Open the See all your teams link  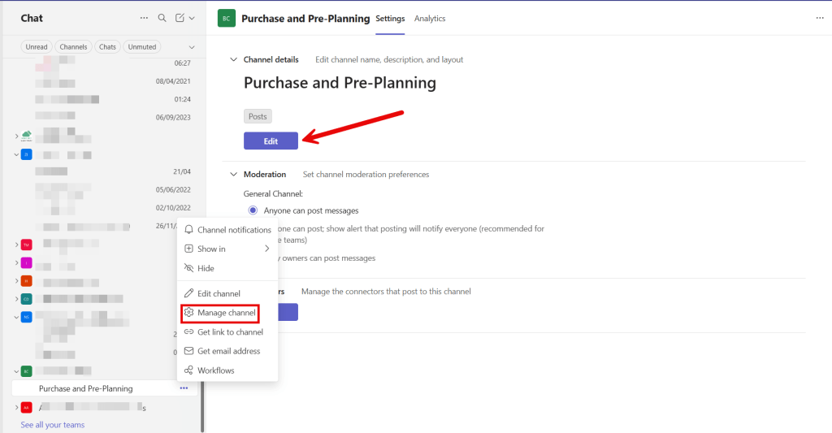coord(52,425)
